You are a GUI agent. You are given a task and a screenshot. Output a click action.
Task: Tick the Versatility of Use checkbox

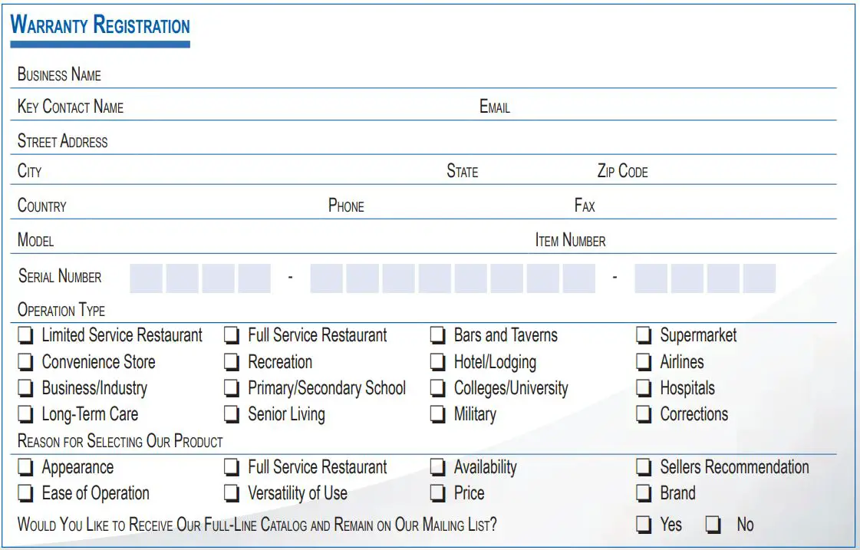click(232, 493)
